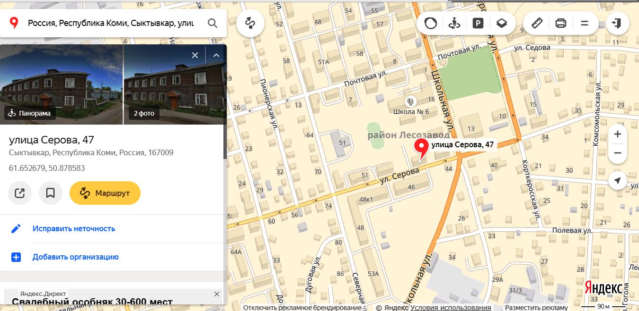639x311 pixels.
Task: Click the Почтовая ул. street label
Action: click(x=366, y=79)
